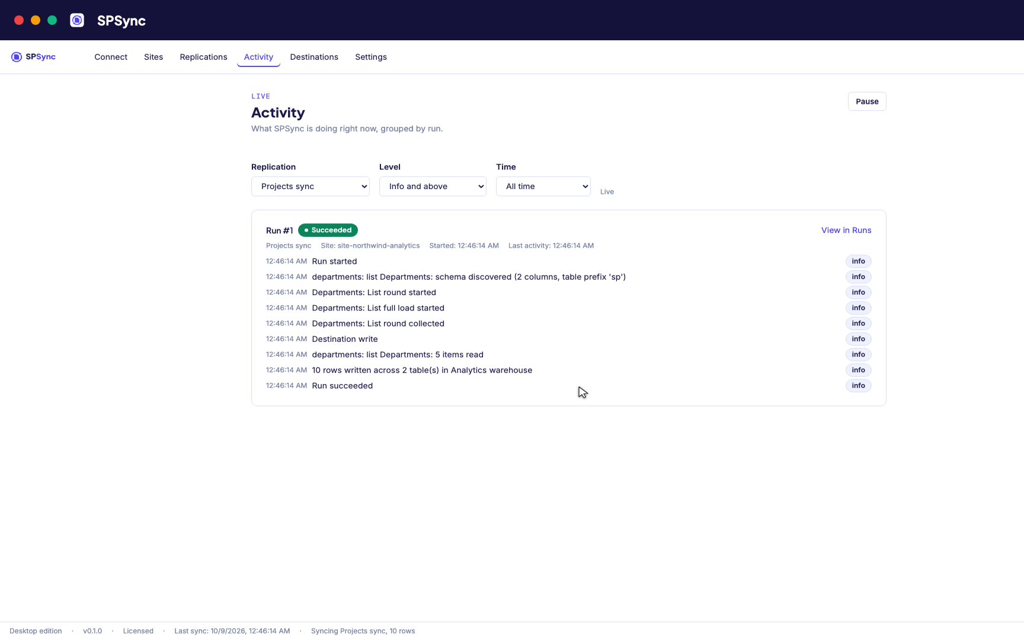
Task: Open the Time dropdown set to All time
Action: 543,186
